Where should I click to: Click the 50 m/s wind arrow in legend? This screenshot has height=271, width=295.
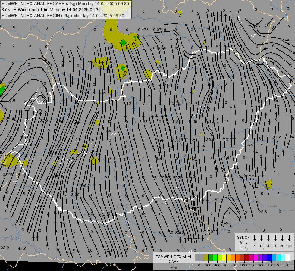click(282, 238)
